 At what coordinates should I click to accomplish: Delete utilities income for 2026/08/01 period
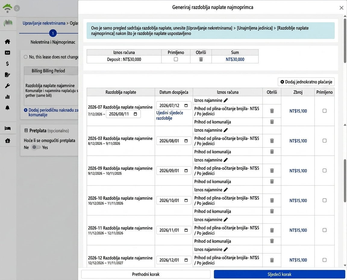coord(272,152)
